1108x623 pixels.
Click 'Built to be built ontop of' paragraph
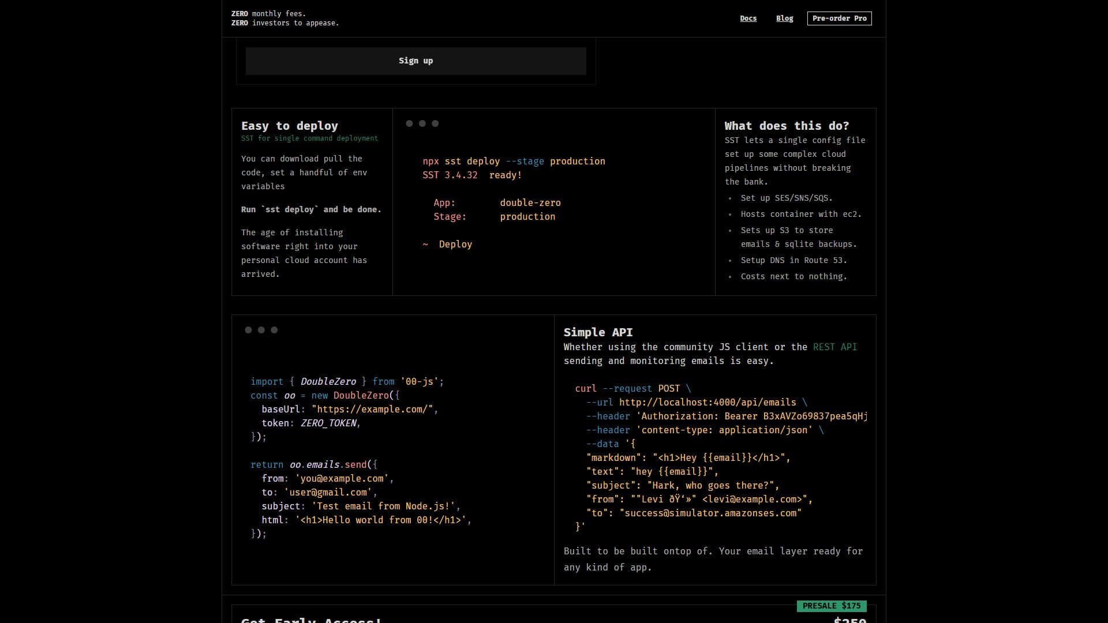[x=713, y=559]
